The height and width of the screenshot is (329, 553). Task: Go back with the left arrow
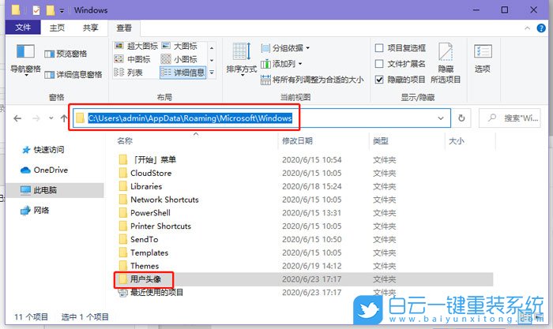click(x=17, y=118)
